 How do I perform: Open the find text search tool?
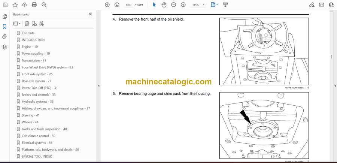(x=44, y=5)
